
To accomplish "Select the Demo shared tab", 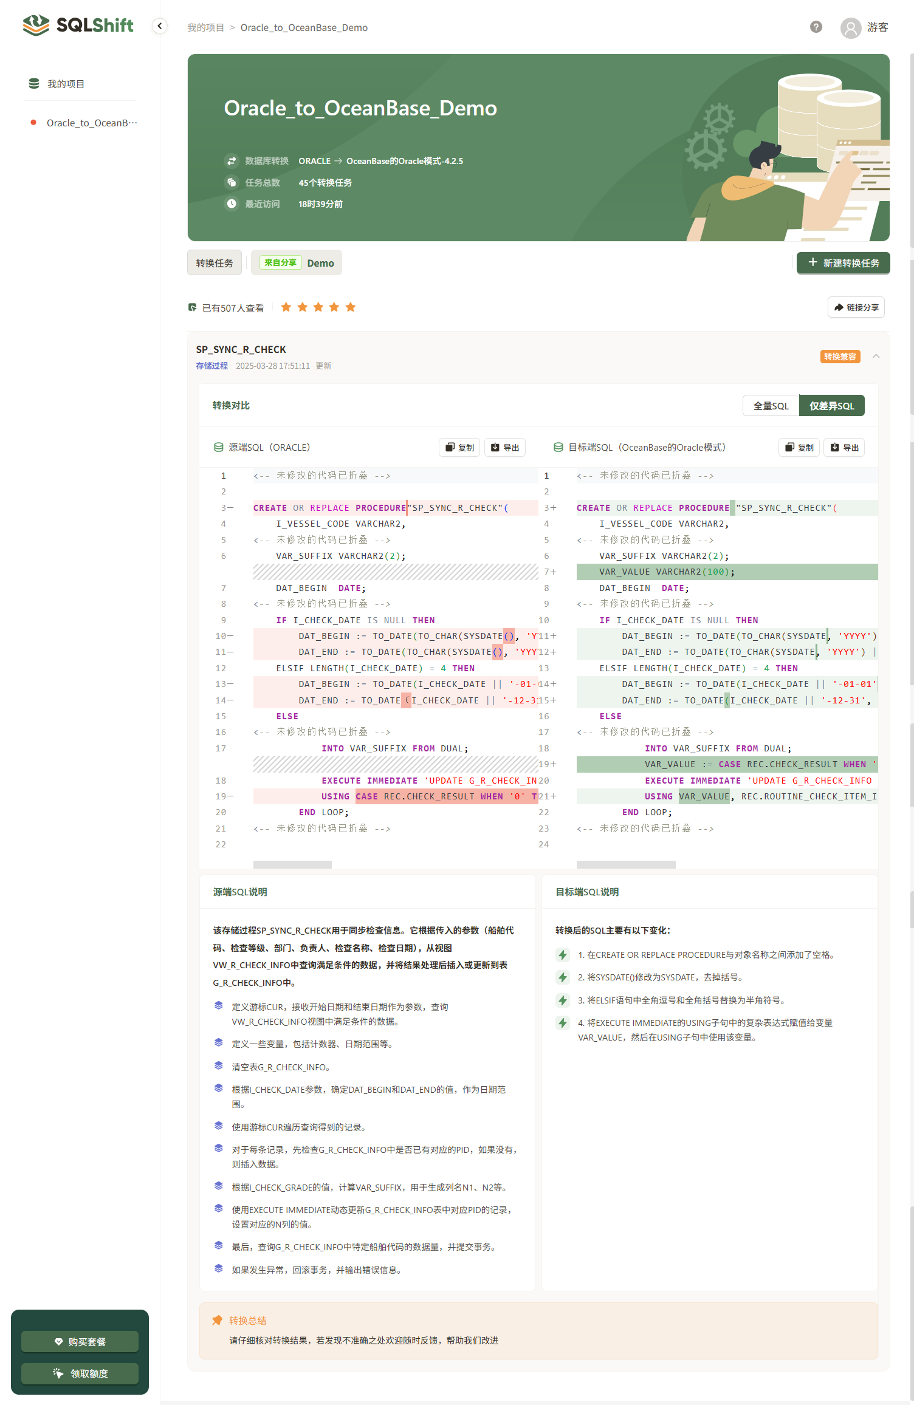I will click(x=297, y=263).
